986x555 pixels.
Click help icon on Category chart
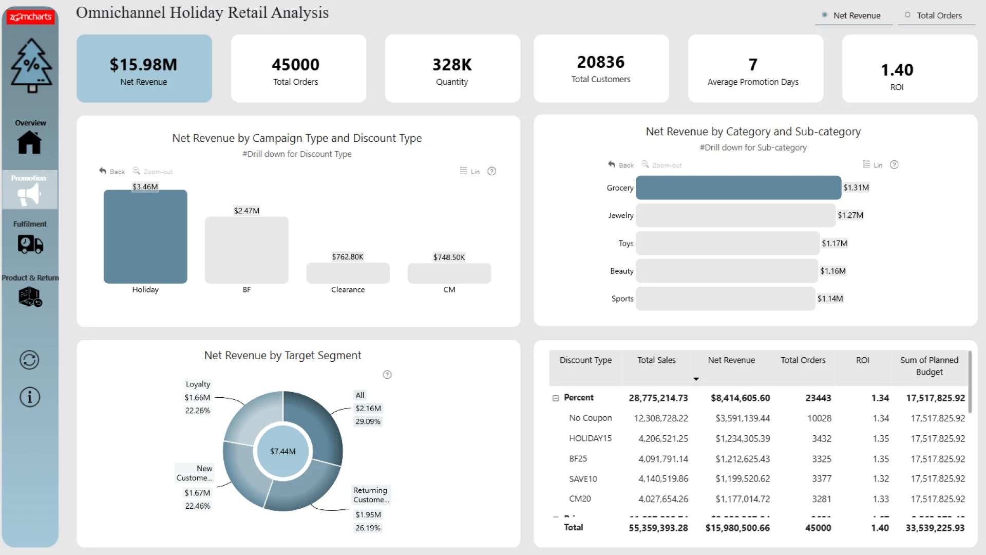point(894,165)
